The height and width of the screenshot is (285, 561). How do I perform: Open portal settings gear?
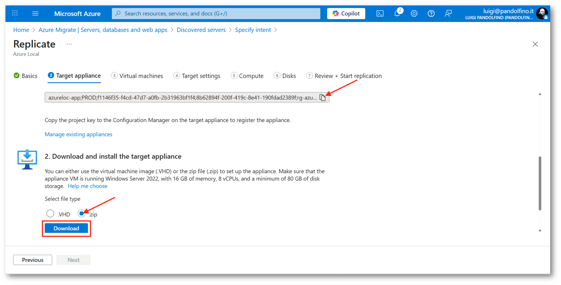[414, 13]
